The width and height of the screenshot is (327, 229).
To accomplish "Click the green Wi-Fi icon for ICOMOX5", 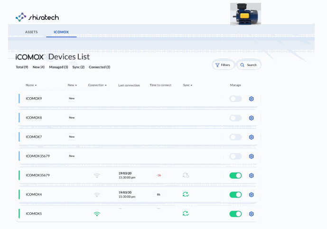I will coord(97,214).
